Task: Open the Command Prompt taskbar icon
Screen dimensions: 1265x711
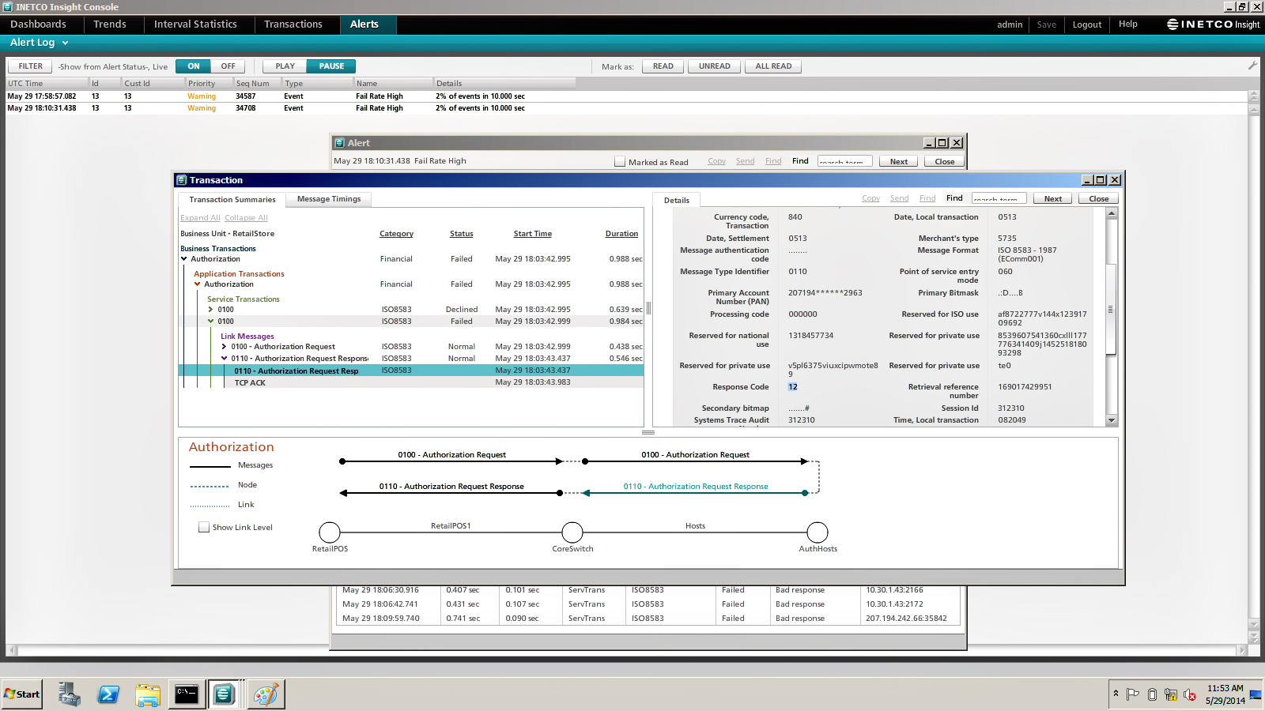Action: tap(187, 694)
